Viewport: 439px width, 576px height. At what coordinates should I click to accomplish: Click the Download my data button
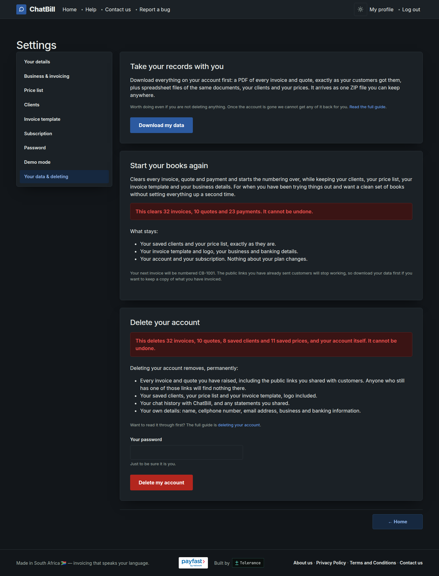161,125
